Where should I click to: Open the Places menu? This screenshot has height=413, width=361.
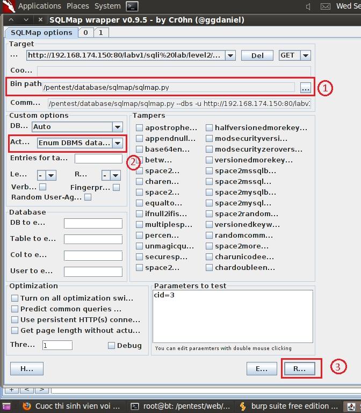pos(77,6)
